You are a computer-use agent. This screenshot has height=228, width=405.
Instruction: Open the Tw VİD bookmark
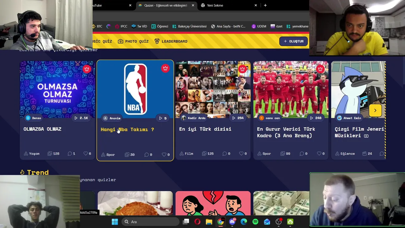(x=139, y=26)
